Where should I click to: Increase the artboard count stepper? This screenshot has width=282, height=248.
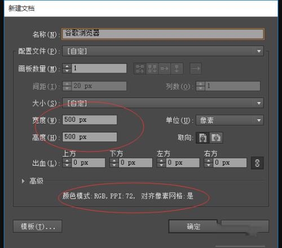(67, 66)
